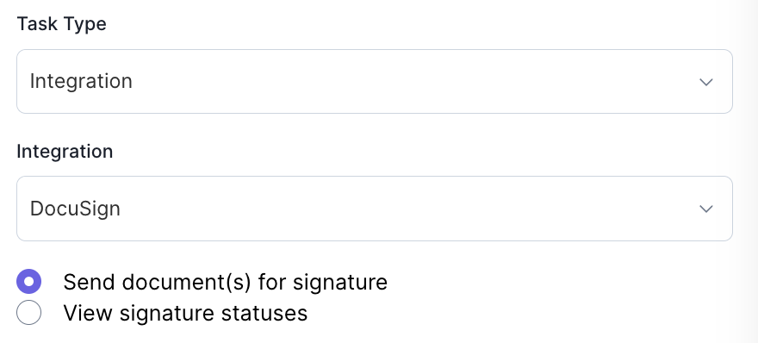Open the DocuSign integration dropdown
Image resolution: width=758 pixels, height=343 pixels.
375,209
